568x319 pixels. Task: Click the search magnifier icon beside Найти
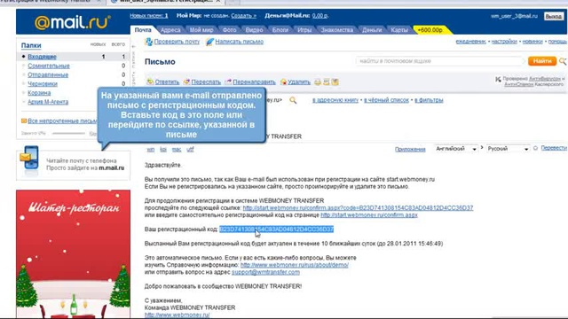[563, 61]
